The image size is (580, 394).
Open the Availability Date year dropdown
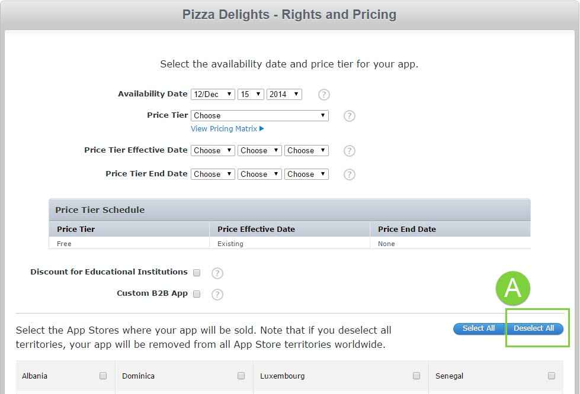tap(284, 95)
